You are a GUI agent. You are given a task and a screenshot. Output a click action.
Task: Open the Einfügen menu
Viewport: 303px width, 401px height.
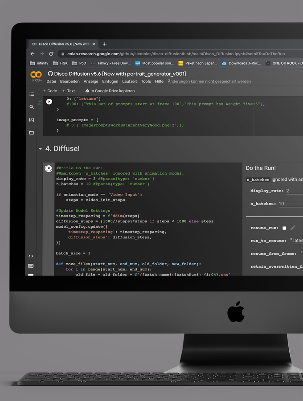[x=110, y=82]
